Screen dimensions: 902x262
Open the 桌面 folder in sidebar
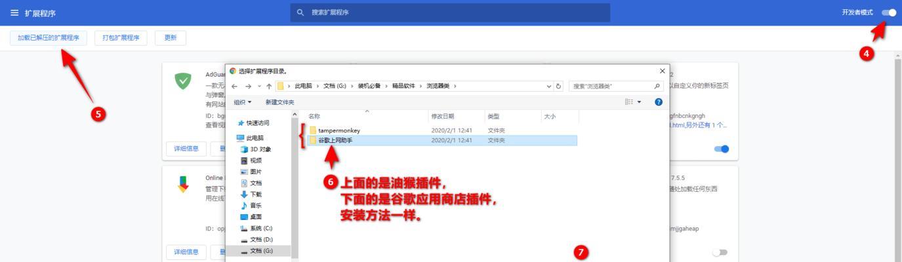pos(251,217)
